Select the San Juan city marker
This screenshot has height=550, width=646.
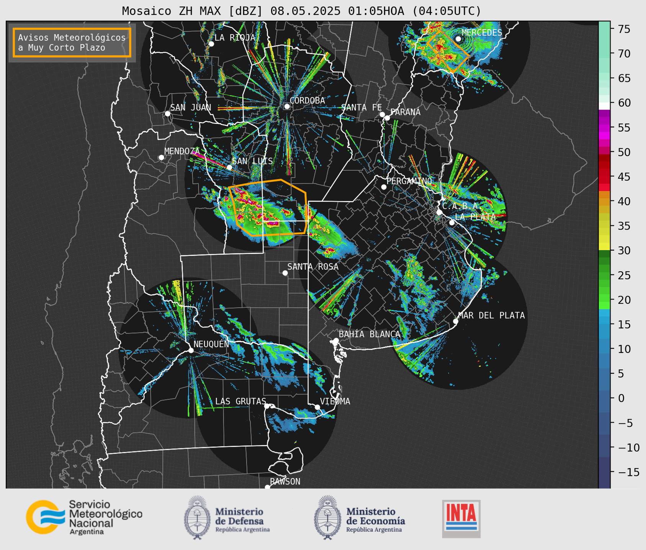point(167,114)
